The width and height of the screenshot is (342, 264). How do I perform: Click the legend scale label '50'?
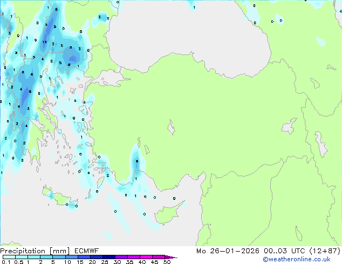[167, 262]
